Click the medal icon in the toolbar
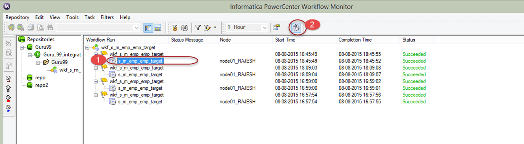The image size is (524, 144). [x=175, y=28]
